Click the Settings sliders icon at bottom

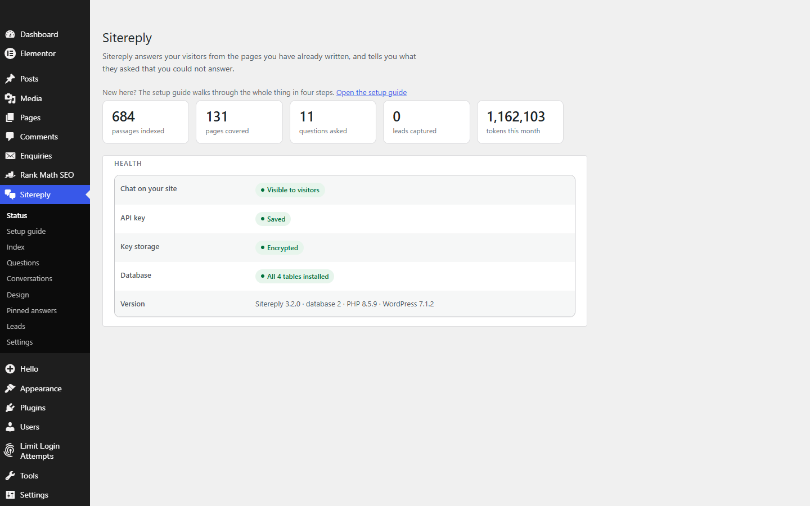click(10, 495)
